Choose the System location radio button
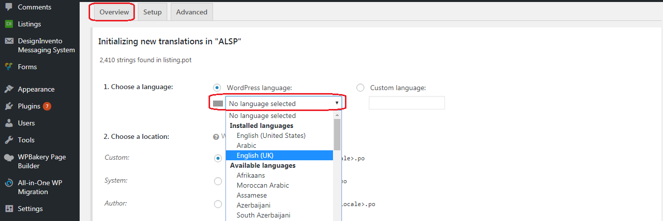Image resolution: width=663 pixels, height=221 pixels. pos(218,181)
